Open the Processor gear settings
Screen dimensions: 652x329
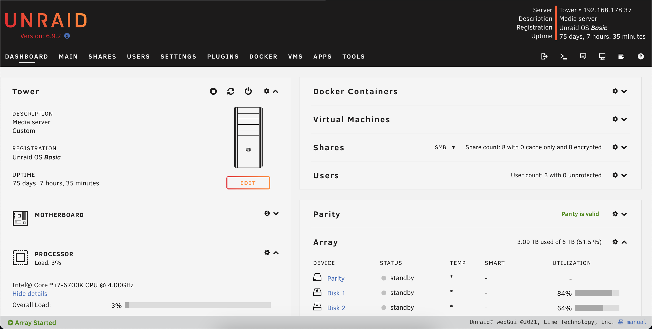click(x=267, y=252)
